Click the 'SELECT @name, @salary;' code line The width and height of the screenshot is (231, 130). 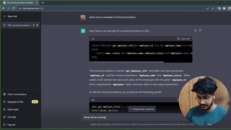(x=105, y=110)
